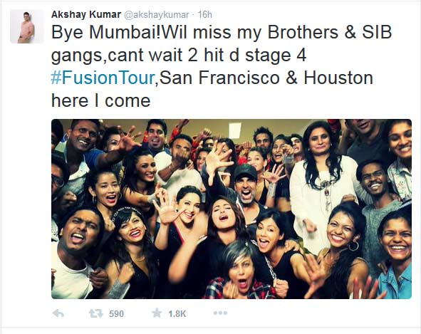
Task: Click the reply arrow icon
Action: click(x=58, y=313)
